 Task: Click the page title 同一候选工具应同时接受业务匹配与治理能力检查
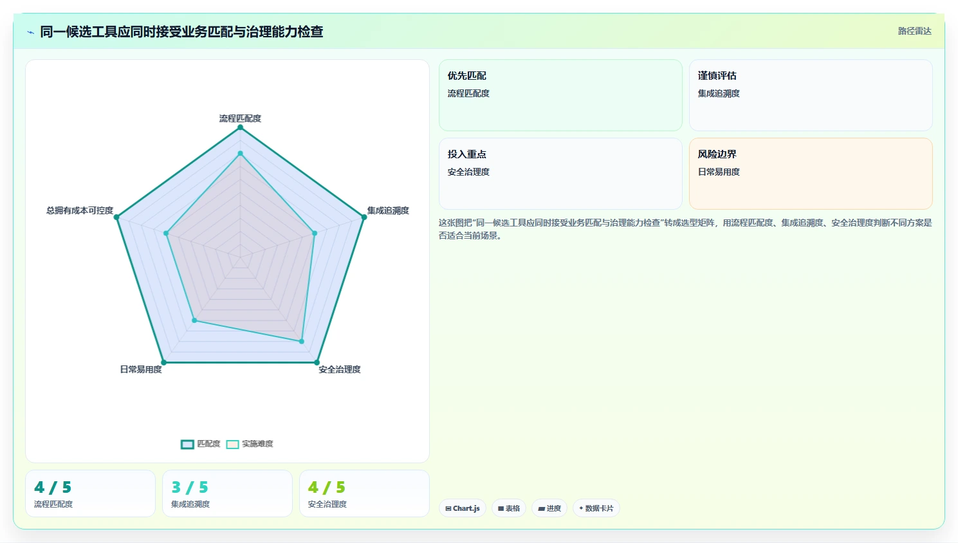click(181, 32)
